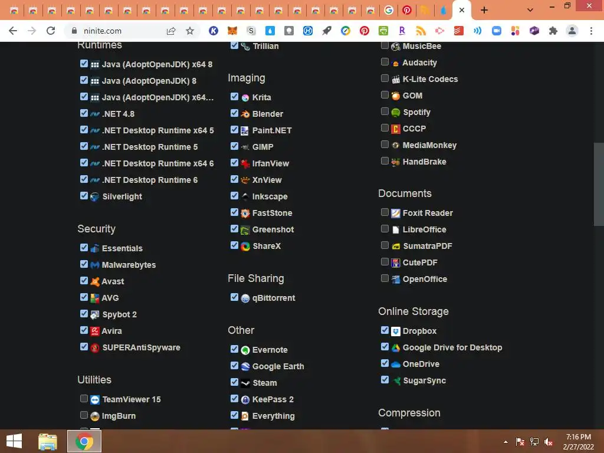604x453 pixels.
Task: Check the Audacity checkbox
Action: coord(385,61)
